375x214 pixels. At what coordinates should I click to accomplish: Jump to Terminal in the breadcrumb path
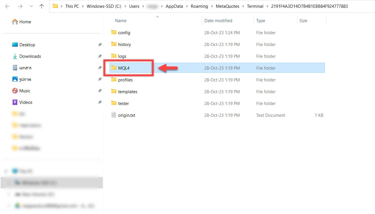coord(255,6)
